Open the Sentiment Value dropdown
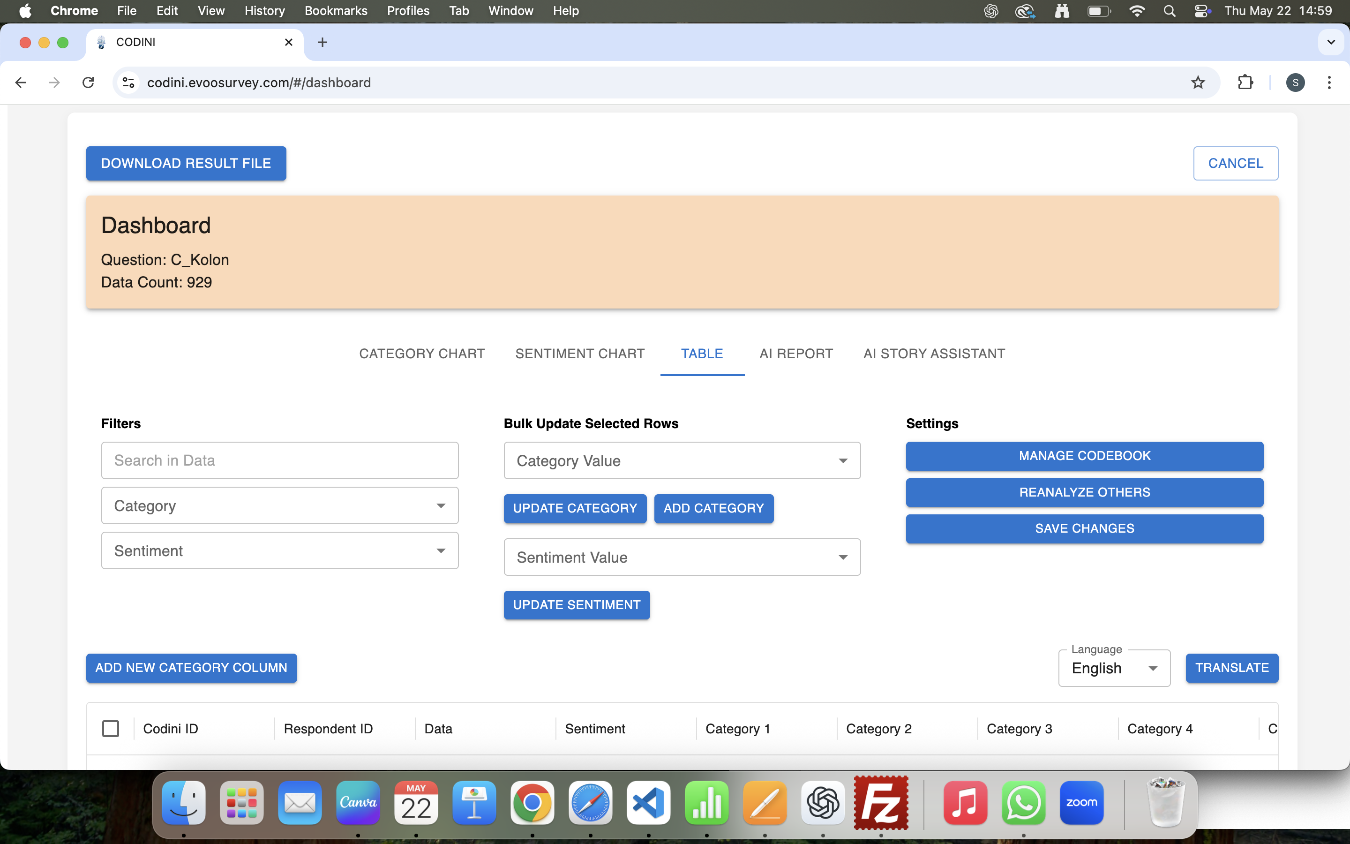Screen dimensions: 1350x844 click(682, 557)
